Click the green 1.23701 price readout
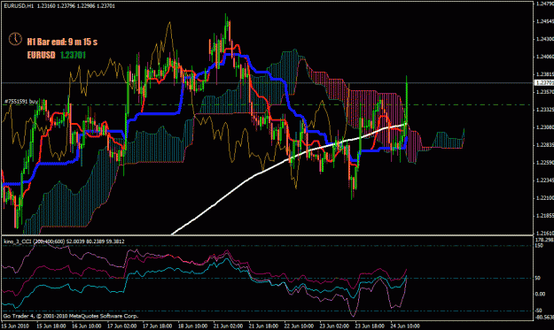 (x=74, y=55)
